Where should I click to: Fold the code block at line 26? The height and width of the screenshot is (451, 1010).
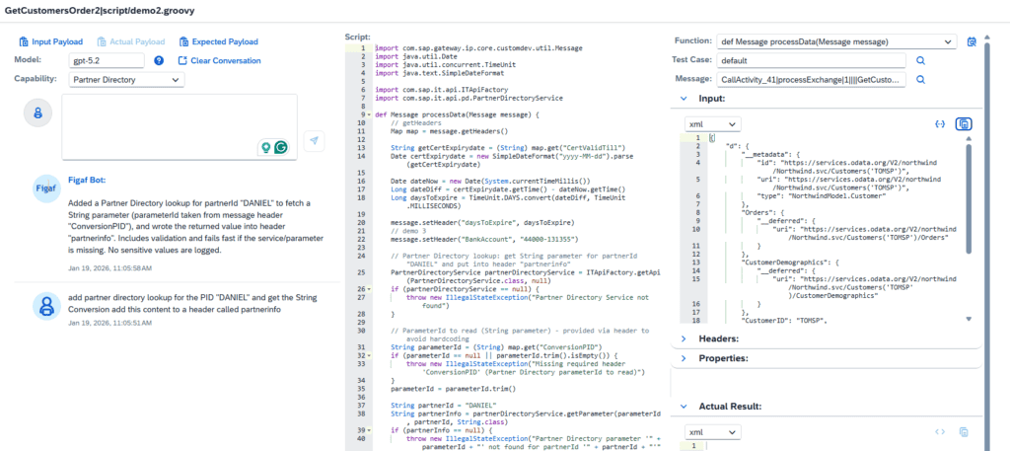coord(369,289)
